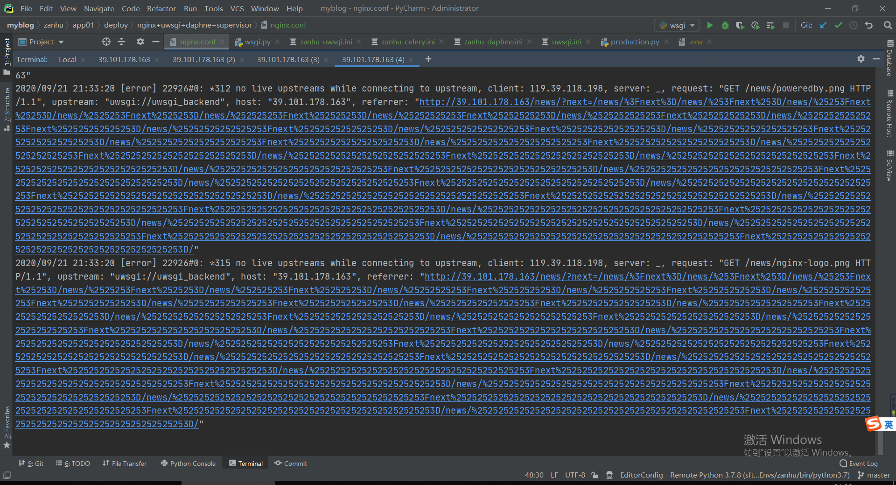Open the Structure tool window strip
Image resolution: width=896 pixels, height=485 pixels.
click(x=7, y=109)
